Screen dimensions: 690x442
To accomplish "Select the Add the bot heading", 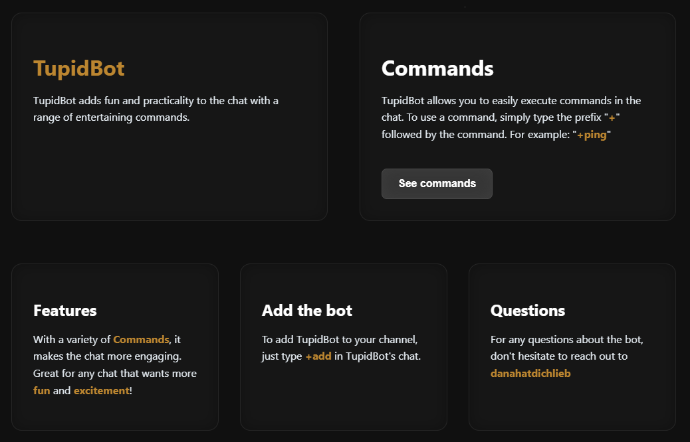I will coord(306,310).
